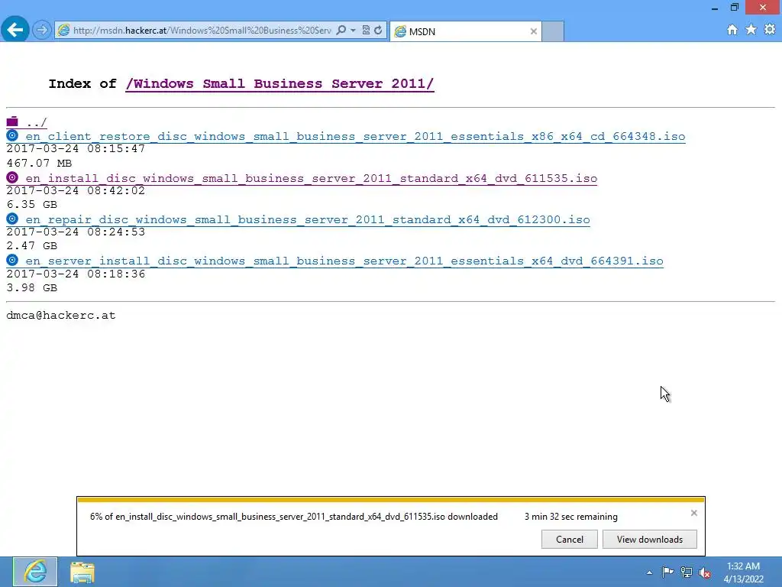This screenshot has width=782, height=587.
Task: Click the parent directory folder icon
Action: (12, 122)
